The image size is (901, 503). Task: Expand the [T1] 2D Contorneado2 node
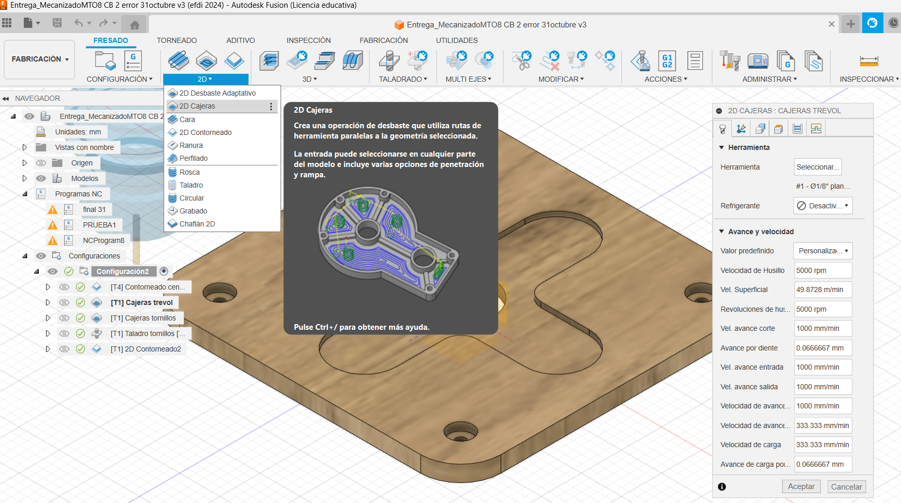(48, 349)
